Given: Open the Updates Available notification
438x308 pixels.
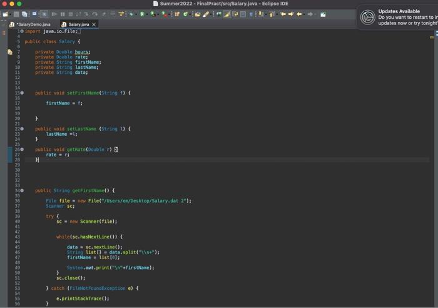Looking at the screenshot, I should point(398,17).
